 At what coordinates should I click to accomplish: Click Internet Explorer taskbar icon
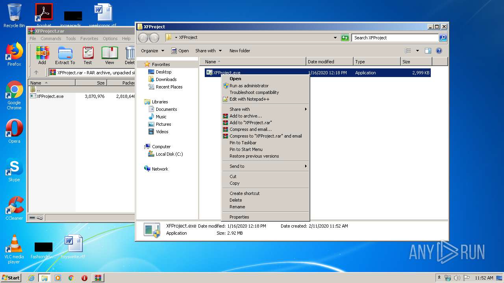point(31,278)
